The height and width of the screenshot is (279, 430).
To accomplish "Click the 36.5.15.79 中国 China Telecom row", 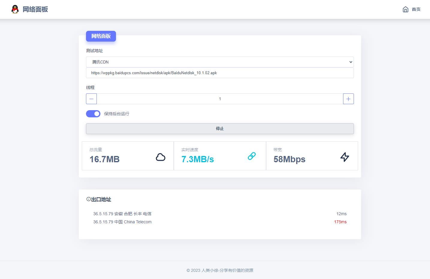I will pos(220,222).
